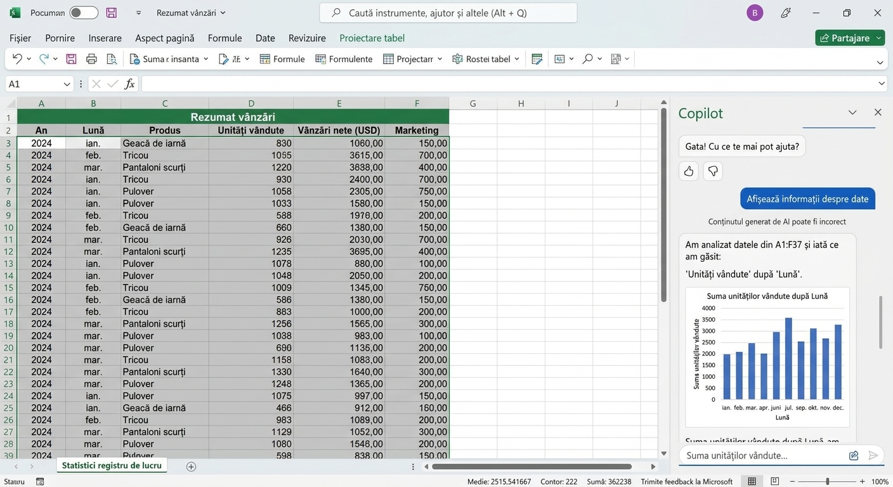The width and height of the screenshot is (893, 487).
Task: Give thumbs down to Copilot response
Action: click(713, 171)
